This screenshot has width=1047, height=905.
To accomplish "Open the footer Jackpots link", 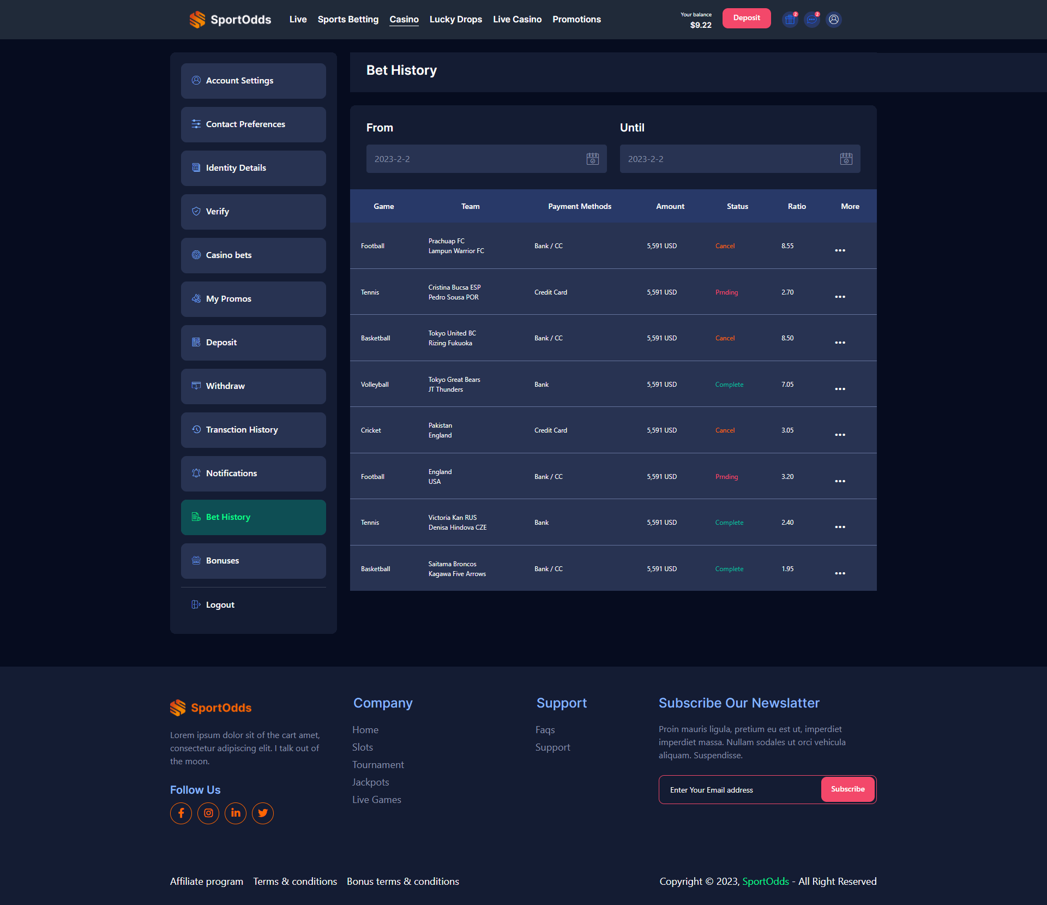I will [x=371, y=782].
